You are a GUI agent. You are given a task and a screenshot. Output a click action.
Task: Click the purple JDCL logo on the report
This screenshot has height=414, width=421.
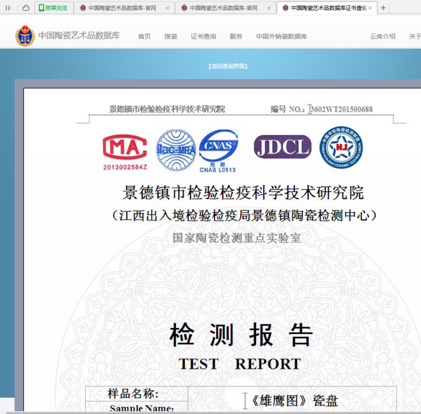pos(282,147)
